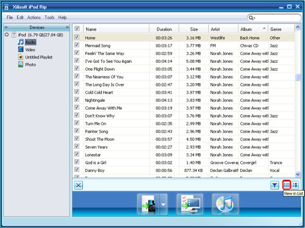Click the "877.34 KB" size cell
The height and width of the screenshot is (228, 305).
[193, 171]
